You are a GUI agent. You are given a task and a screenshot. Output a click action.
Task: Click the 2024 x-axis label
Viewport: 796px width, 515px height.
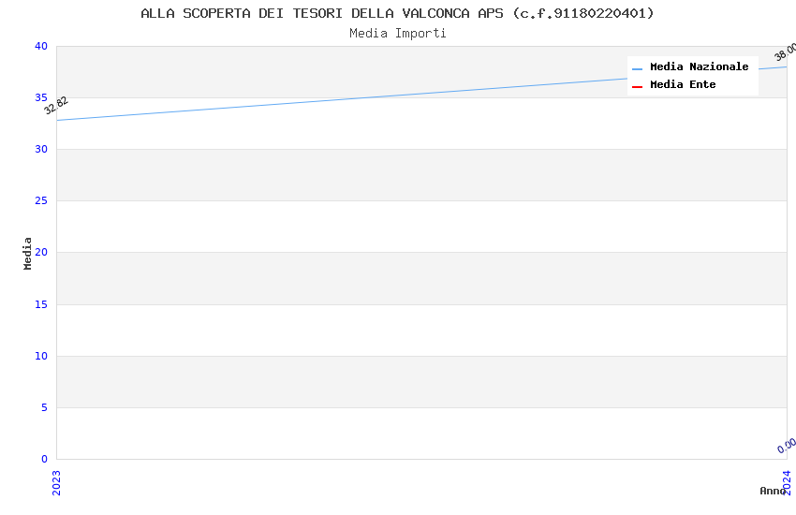pyautogui.click(x=787, y=482)
